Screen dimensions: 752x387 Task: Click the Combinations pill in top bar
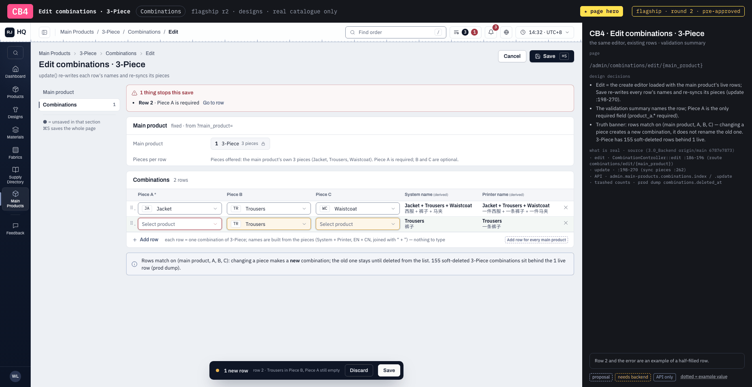point(161,11)
